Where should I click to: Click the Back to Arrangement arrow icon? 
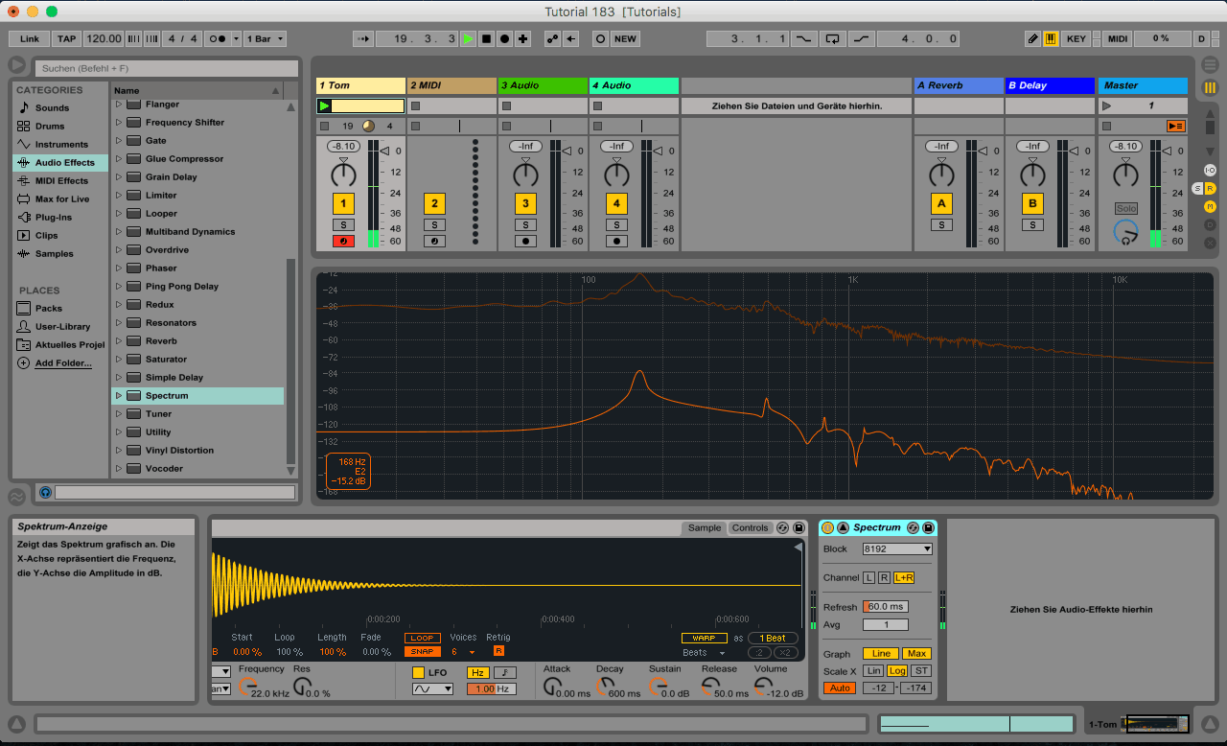click(x=571, y=39)
